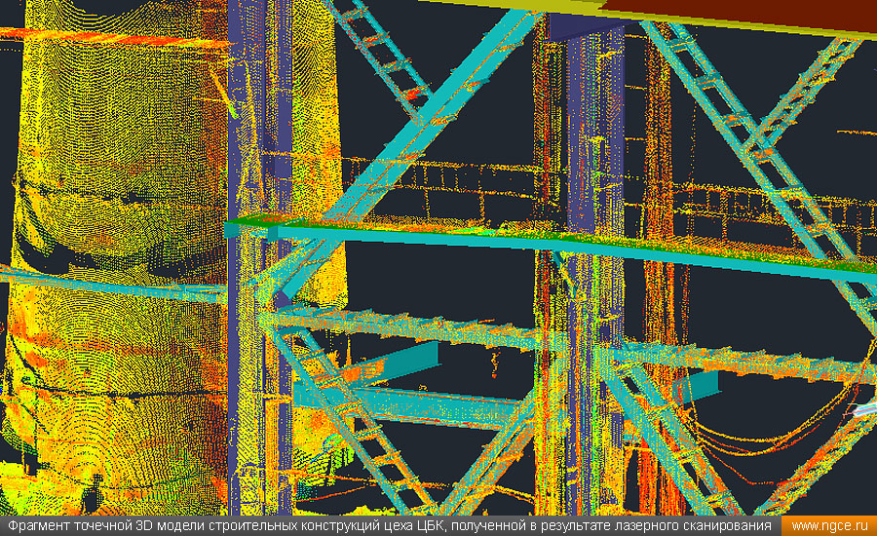This screenshot has height=536, width=877.
Task: Click the Russian caption text about the 3D model
Action: coord(390,526)
